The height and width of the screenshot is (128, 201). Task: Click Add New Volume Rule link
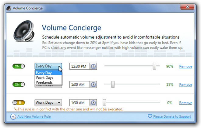(34, 116)
